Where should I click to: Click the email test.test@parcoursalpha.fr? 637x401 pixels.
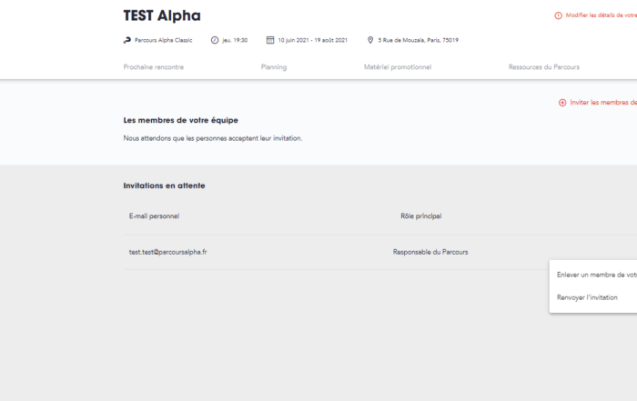coord(168,252)
